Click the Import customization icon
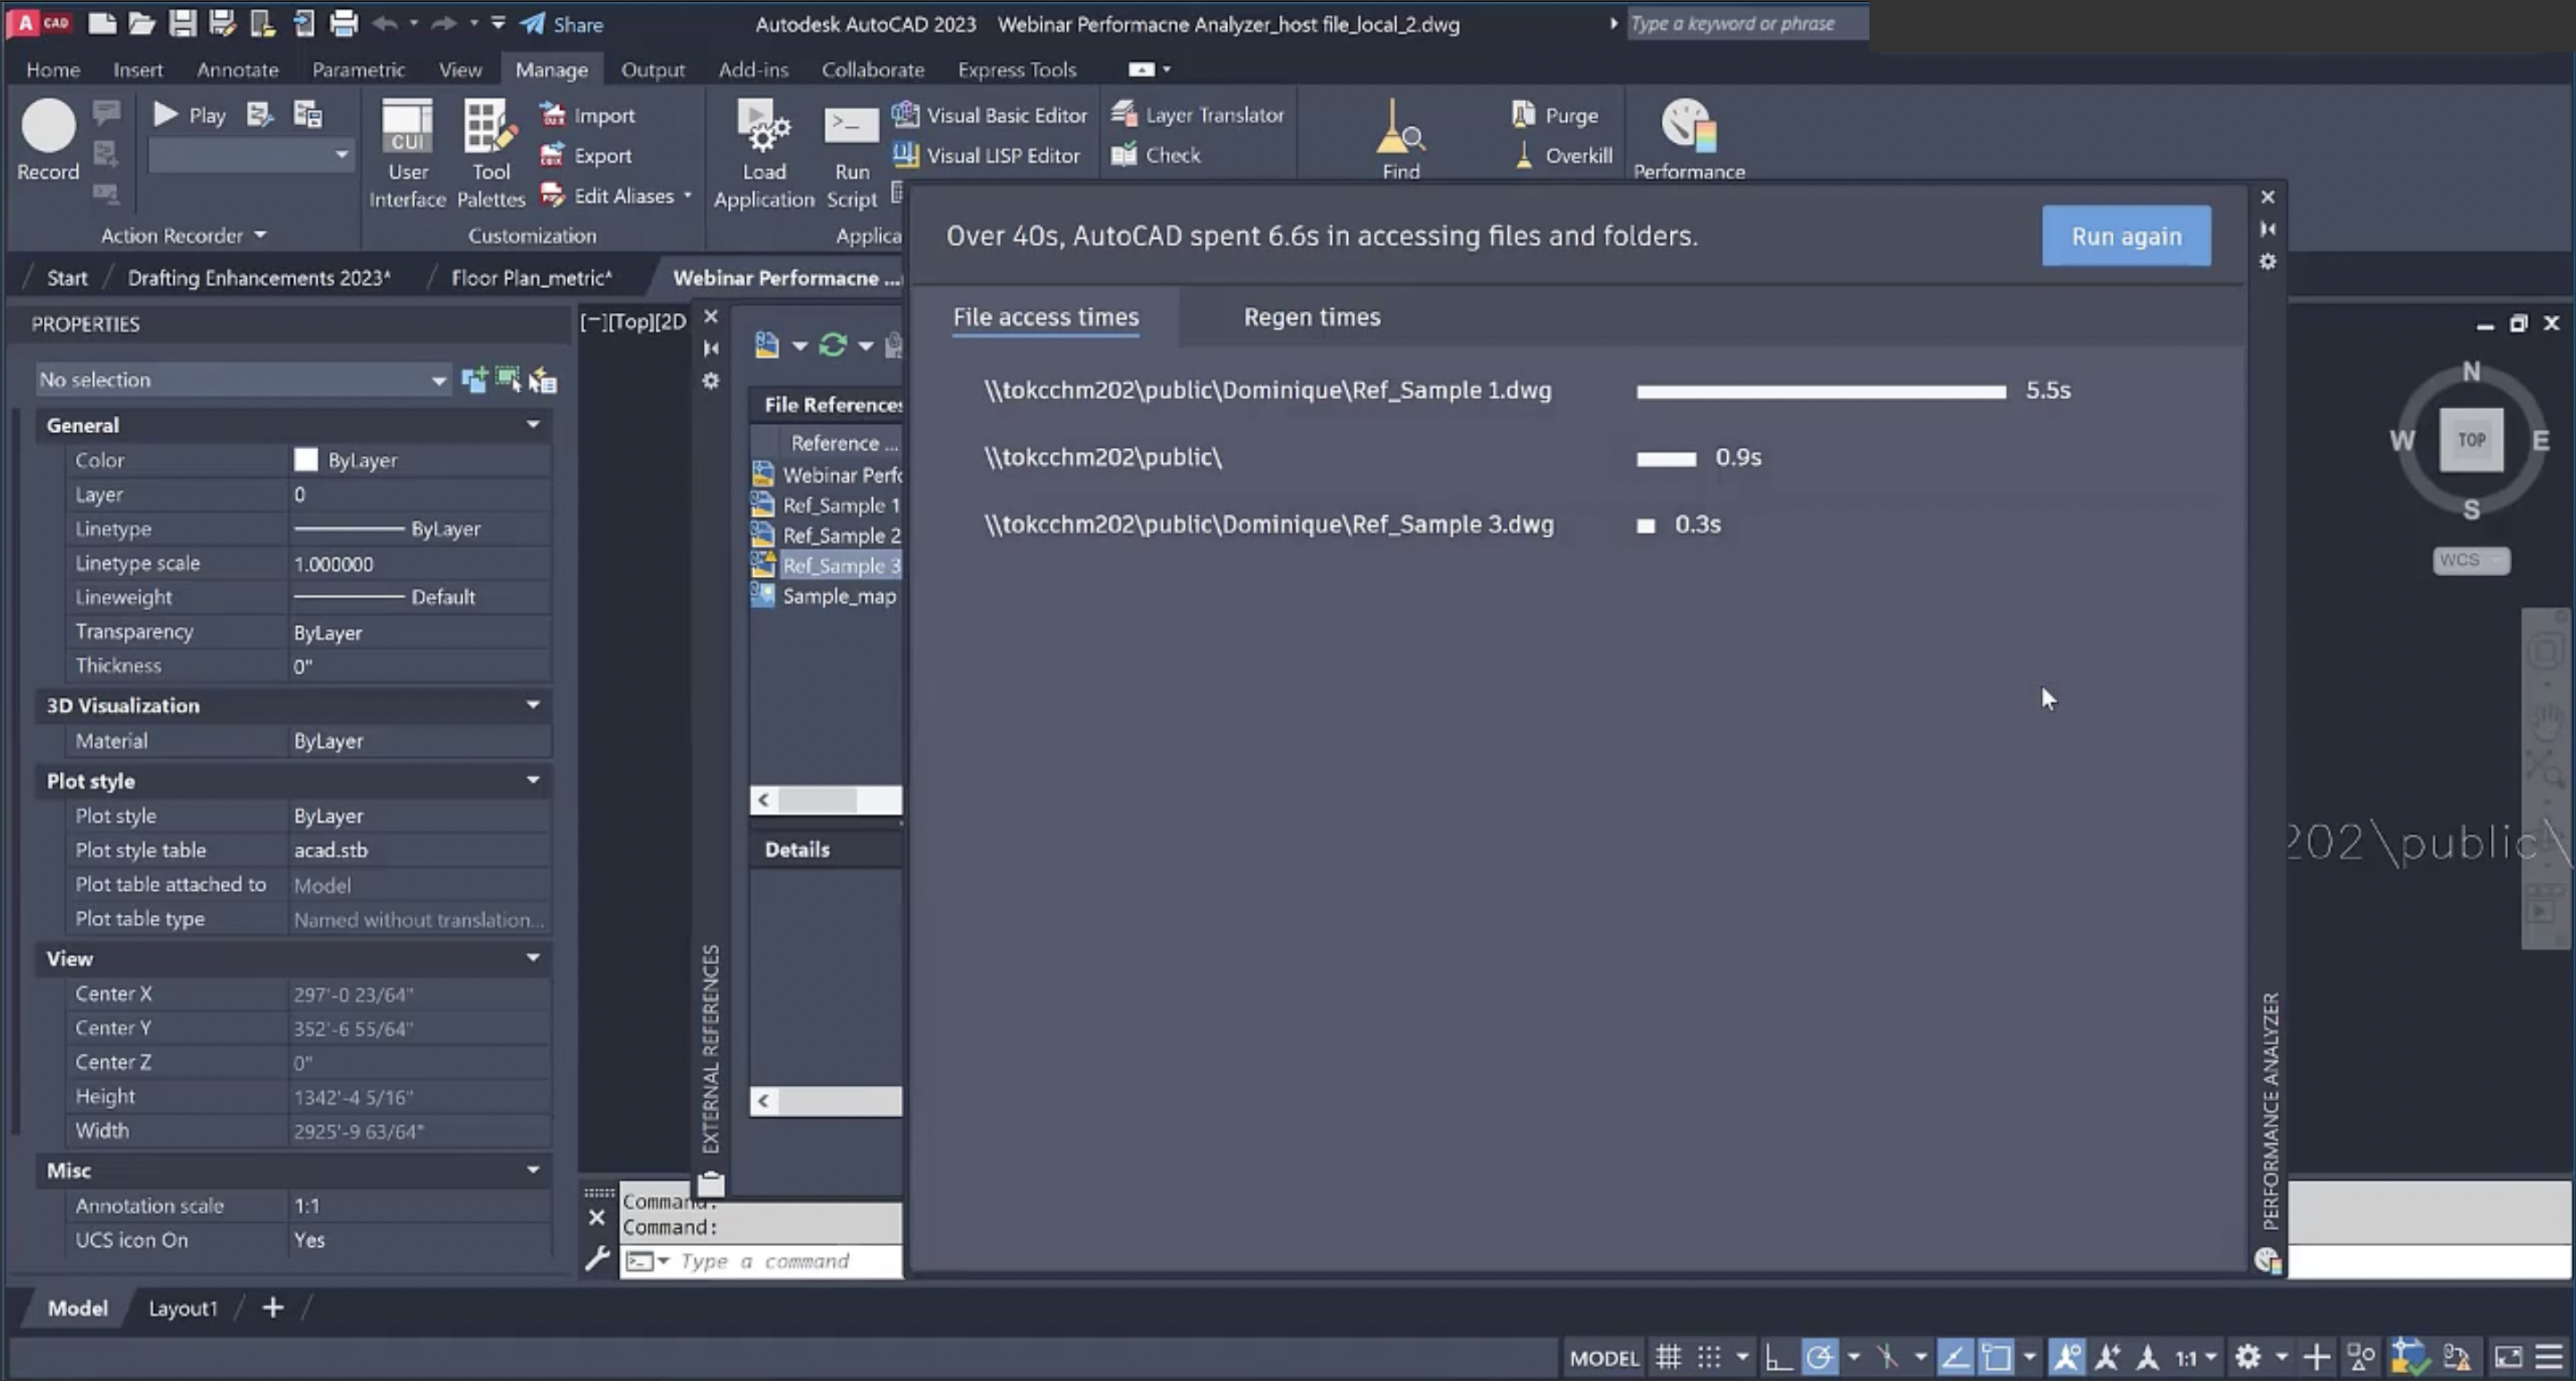 (x=588, y=115)
